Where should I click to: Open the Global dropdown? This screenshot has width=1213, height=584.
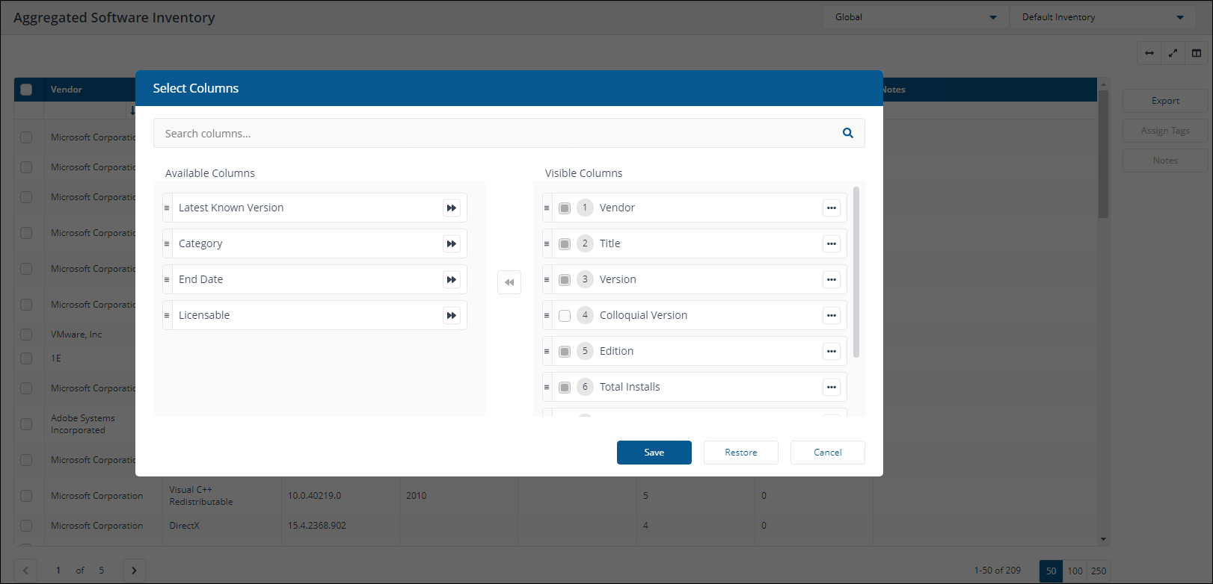point(915,17)
